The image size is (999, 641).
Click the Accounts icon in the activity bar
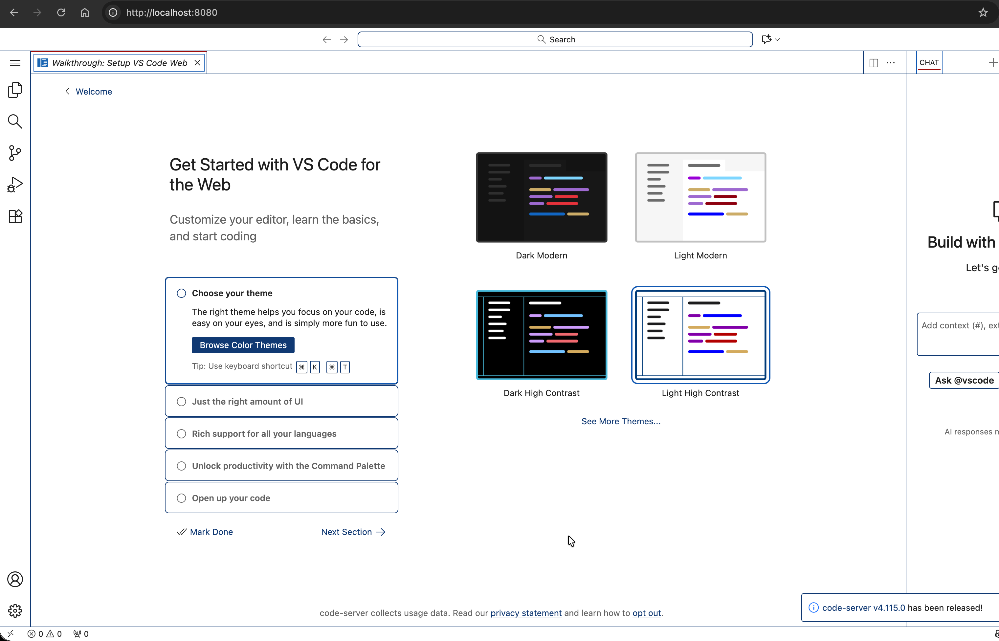pos(15,579)
